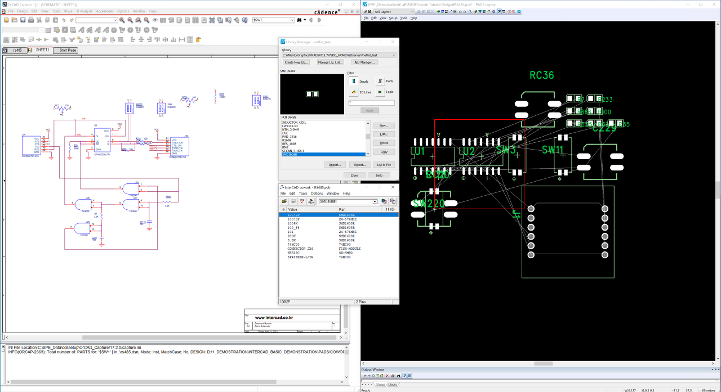The width and height of the screenshot is (721, 392).
Task: Click the Open folder icon in OrCAD toolbar
Action: [x=15, y=20]
